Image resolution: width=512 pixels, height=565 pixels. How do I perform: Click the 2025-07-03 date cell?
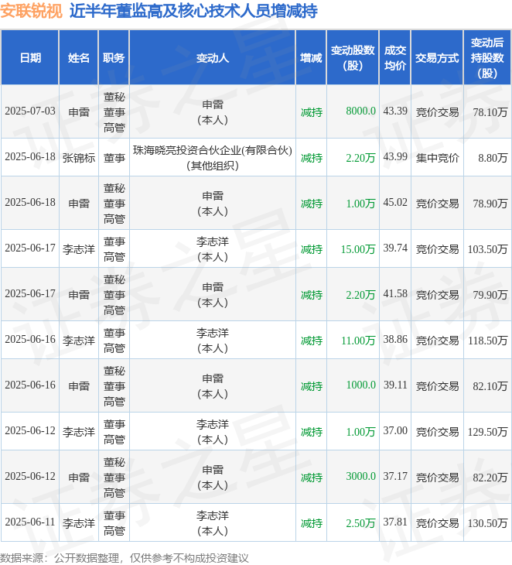pyautogui.click(x=30, y=111)
